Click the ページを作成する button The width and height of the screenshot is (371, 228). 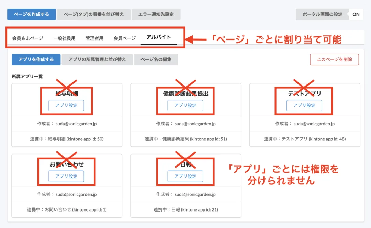[x=32, y=14]
